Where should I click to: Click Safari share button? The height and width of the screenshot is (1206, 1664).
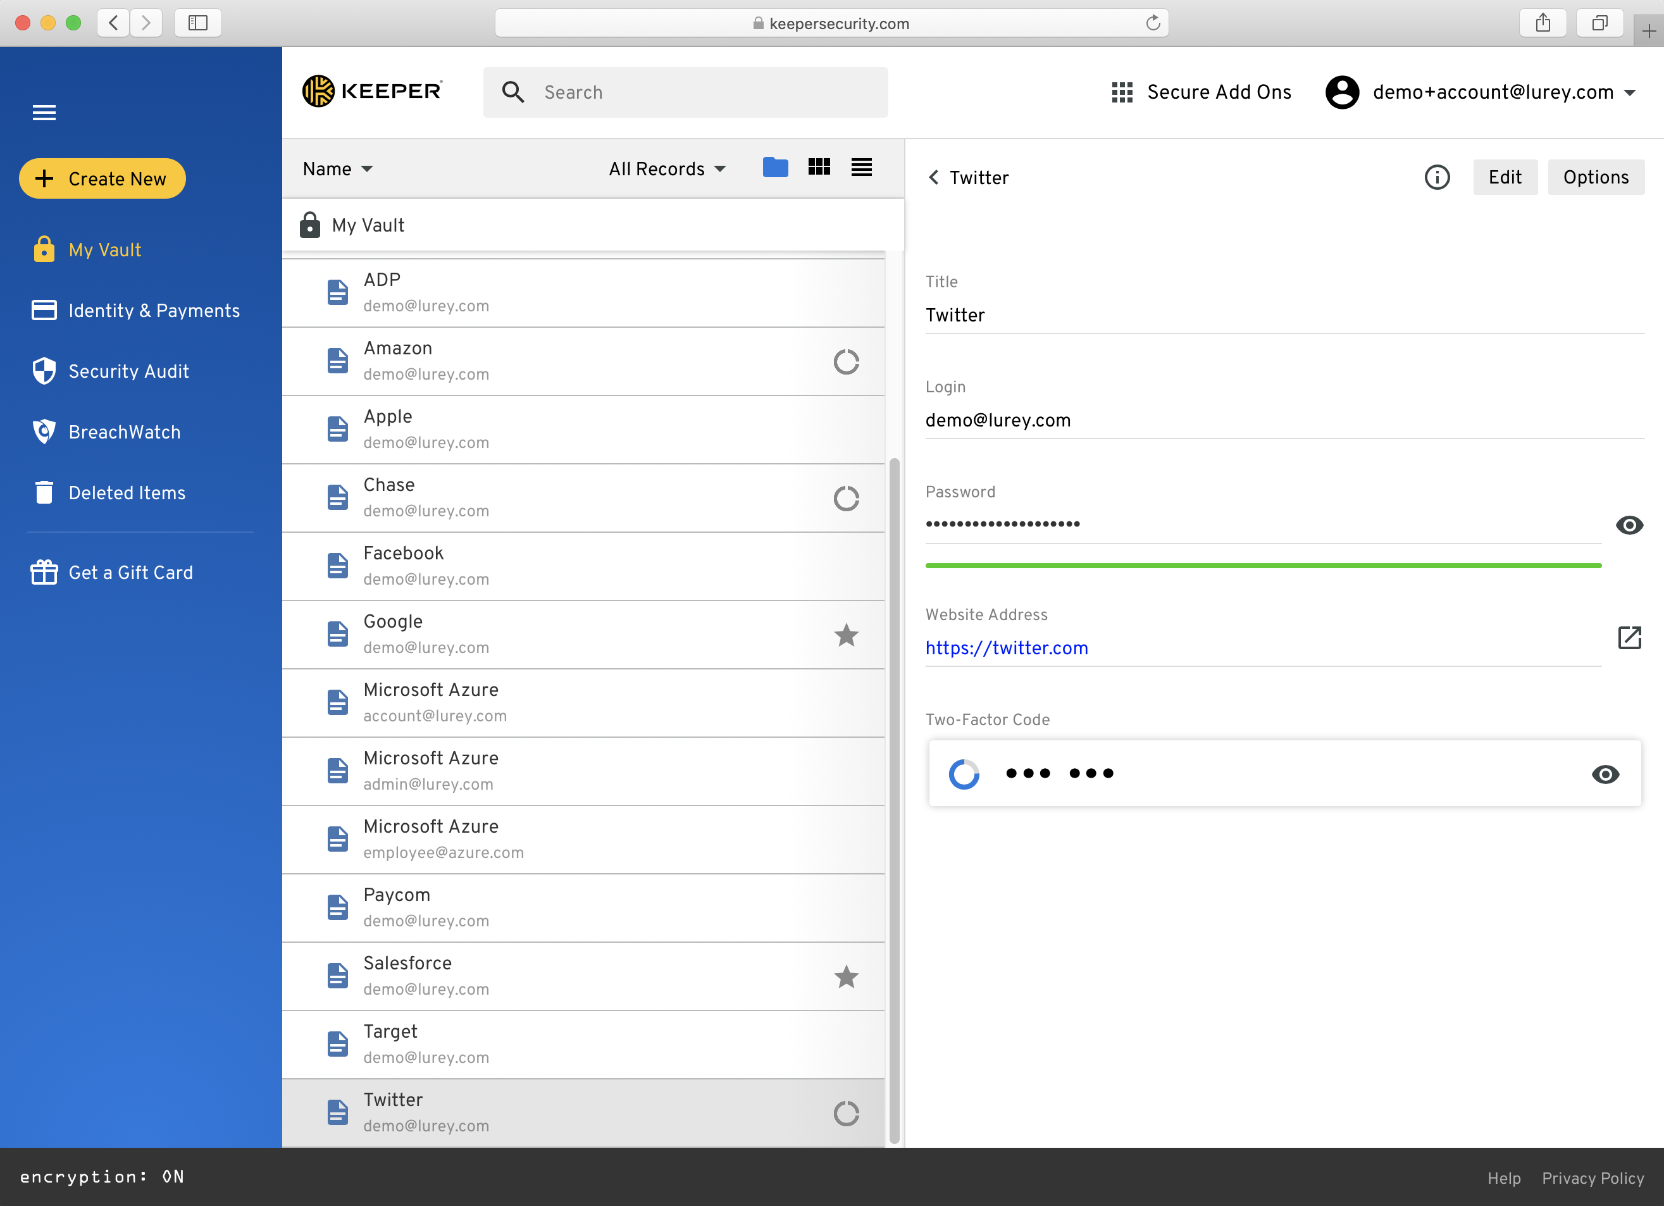click(1543, 23)
